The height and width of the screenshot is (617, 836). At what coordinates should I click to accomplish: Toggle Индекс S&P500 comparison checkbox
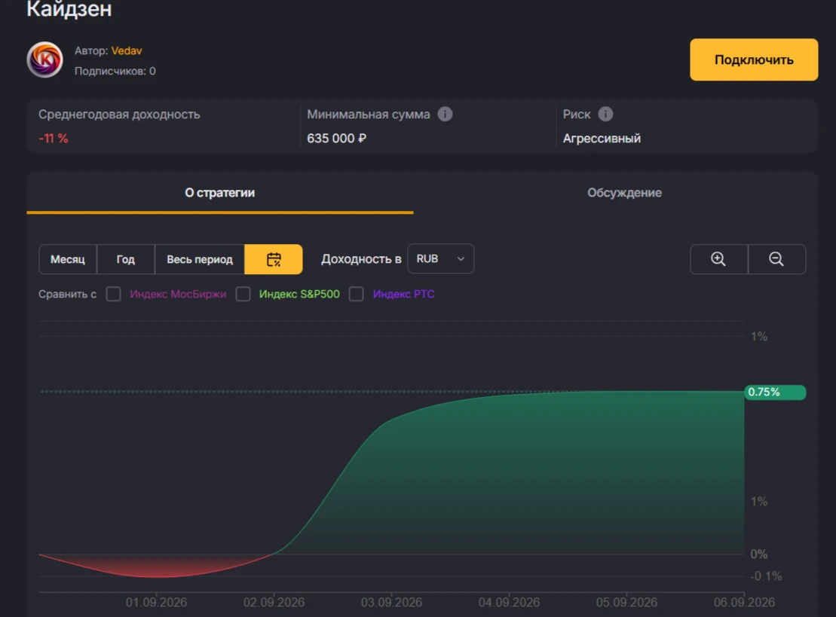(243, 294)
